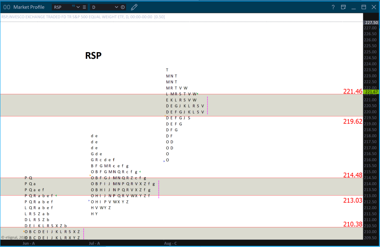Open the help question mark icon
Viewport: 380px width, 247px height.
click(x=333, y=7)
